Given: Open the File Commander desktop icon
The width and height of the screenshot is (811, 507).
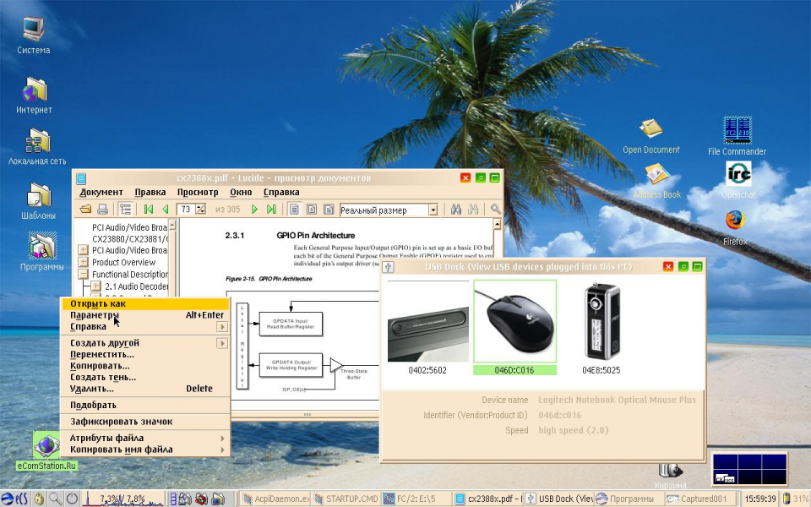Looking at the screenshot, I should click(737, 131).
